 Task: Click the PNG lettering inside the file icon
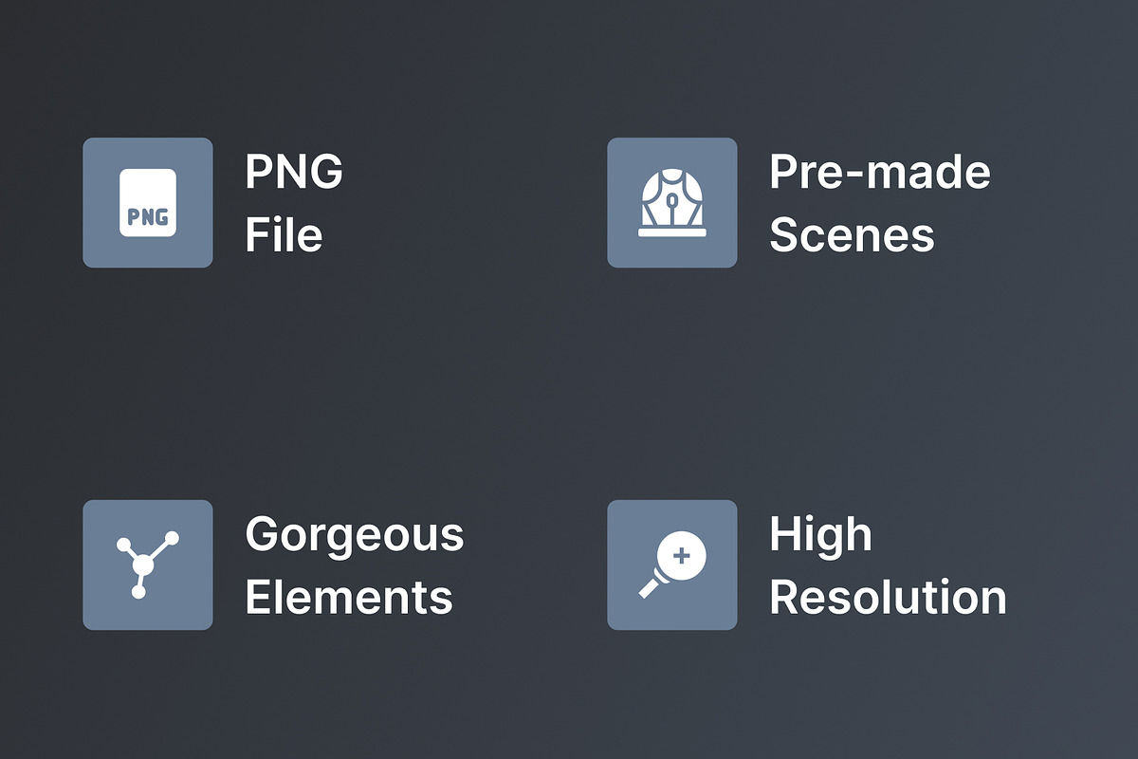tap(148, 217)
